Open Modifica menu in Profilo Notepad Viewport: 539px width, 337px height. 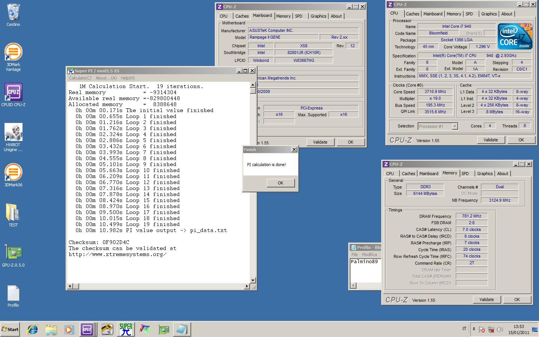click(x=369, y=255)
